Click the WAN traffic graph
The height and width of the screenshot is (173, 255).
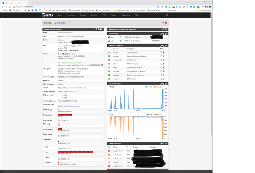137,99
